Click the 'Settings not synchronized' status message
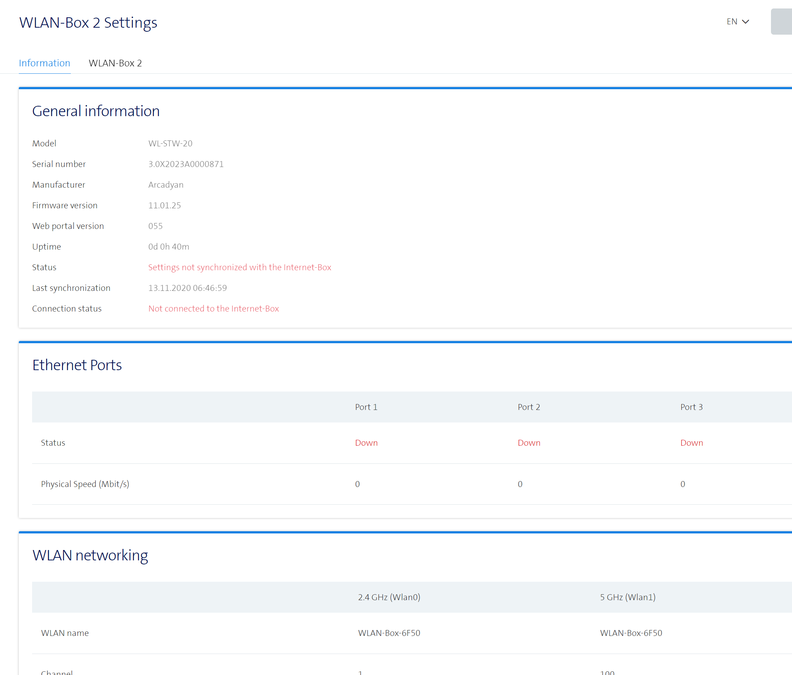The width and height of the screenshot is (792, 675). tap(239, 267)
